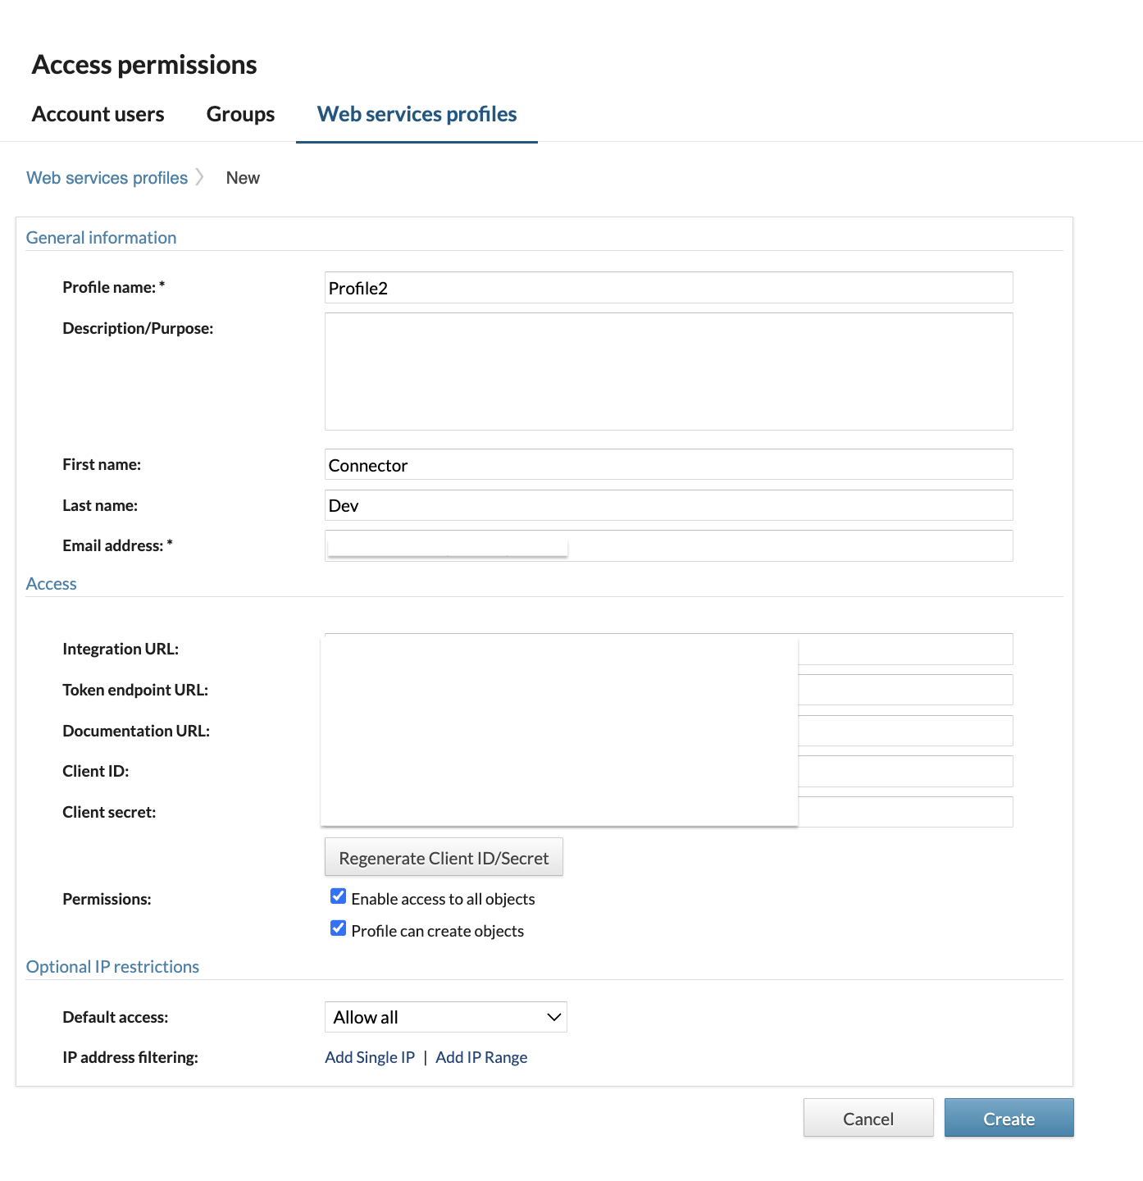Open the Web services profiles breadcrumb link
This screenshot has width=1143, height=1181.
tap(107, 177)
